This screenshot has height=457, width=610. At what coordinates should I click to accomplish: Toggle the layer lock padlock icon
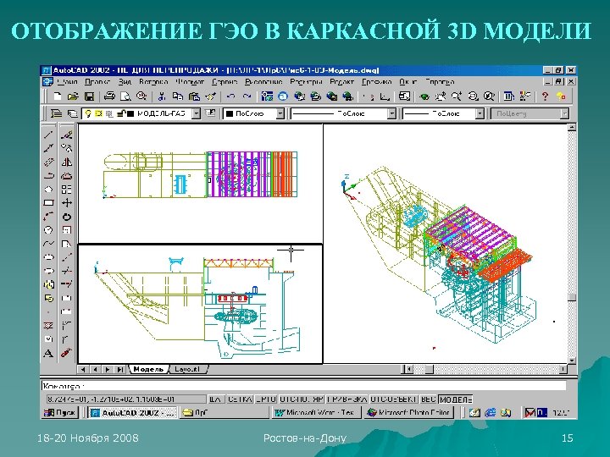pyautogui.click(x=121, y=113)
